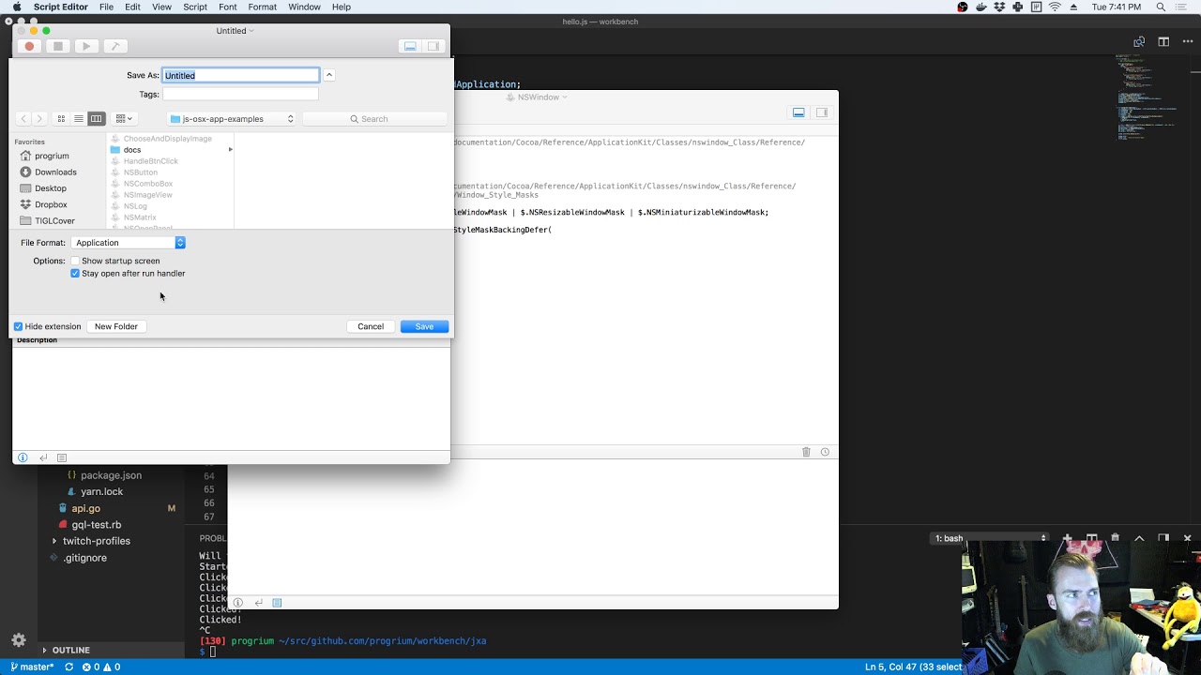This screenshot has height=675, width=1201.
Task: Open Spotlight search in the menu bar
Action: point(1161,7)
